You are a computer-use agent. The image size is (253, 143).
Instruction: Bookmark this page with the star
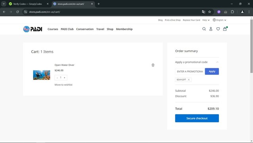[x=209, y=12]
